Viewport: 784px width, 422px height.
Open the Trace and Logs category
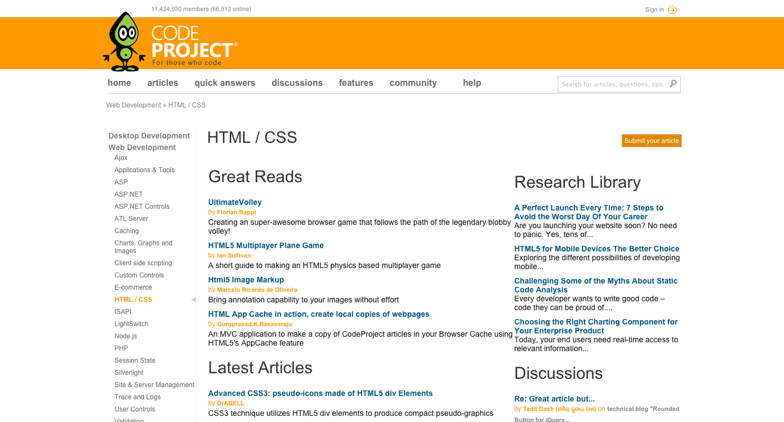[138, 397]
